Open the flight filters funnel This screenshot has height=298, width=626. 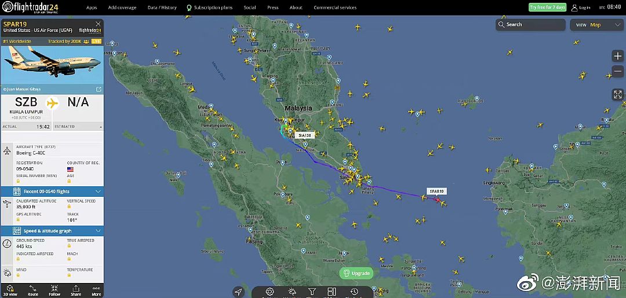pos(312,292)
